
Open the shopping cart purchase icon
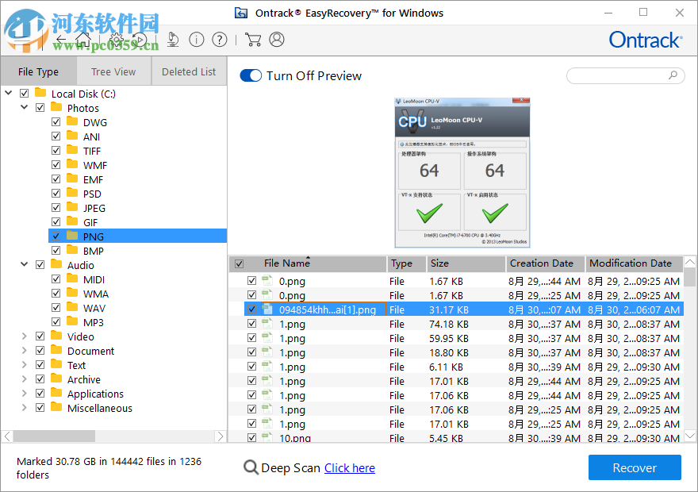pyautogui.click(x=252, y=39)
